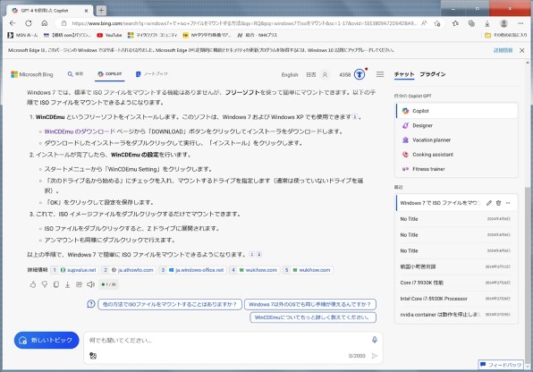Screen dimensions: 533x372
Task: Go back with the browser back arrow
Action: pyautogui.click(x=13, y=23)
